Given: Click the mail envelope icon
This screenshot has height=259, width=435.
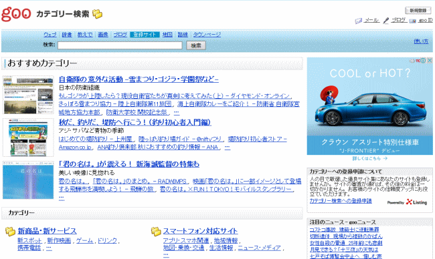Looking at the screenshot, I should tap(359, 21).
